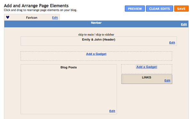The image size is (192, 119).
Task: Click the Add and Arrange Page Elements heading
Action: 36,6
